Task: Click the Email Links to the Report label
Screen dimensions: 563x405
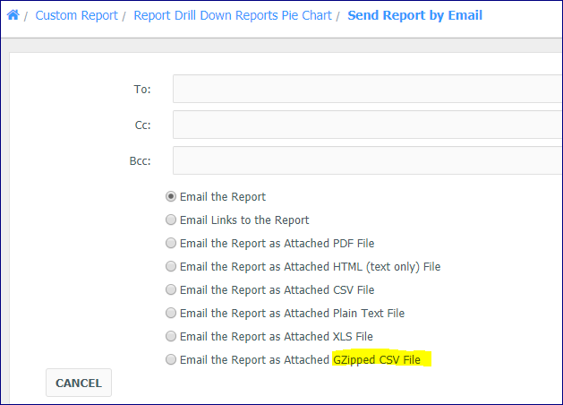Action: [244, 220]
